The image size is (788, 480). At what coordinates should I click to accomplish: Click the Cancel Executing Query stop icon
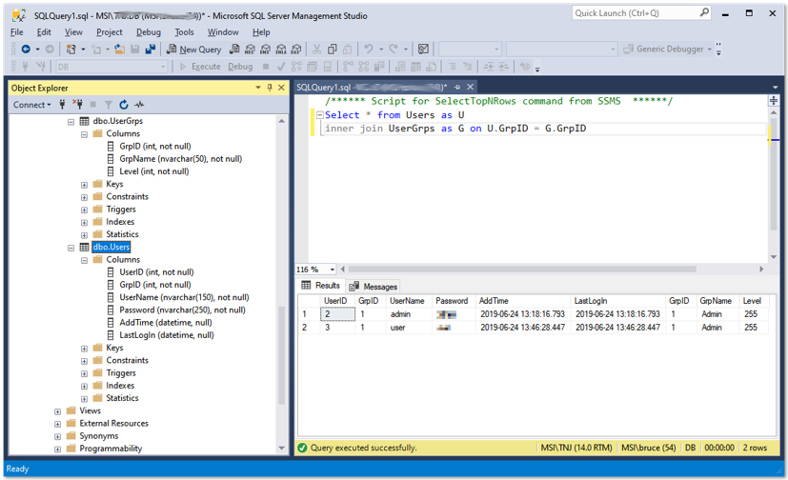pos(266,67)
